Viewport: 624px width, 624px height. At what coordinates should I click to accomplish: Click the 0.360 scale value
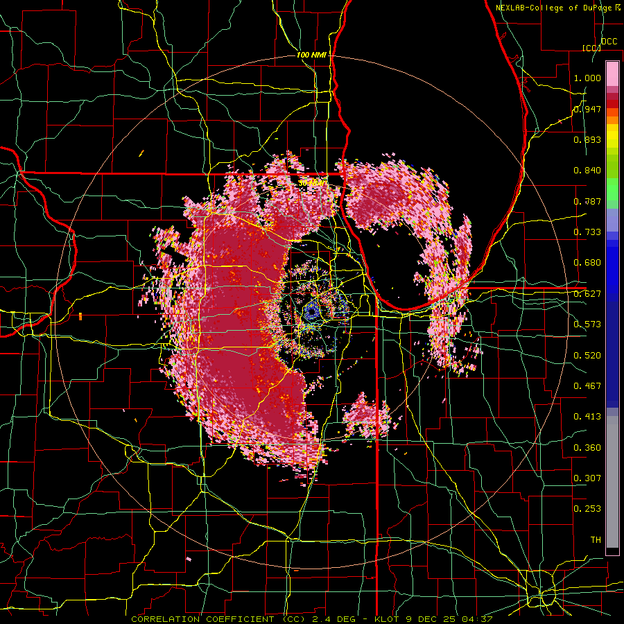click(x=587, y=448)
